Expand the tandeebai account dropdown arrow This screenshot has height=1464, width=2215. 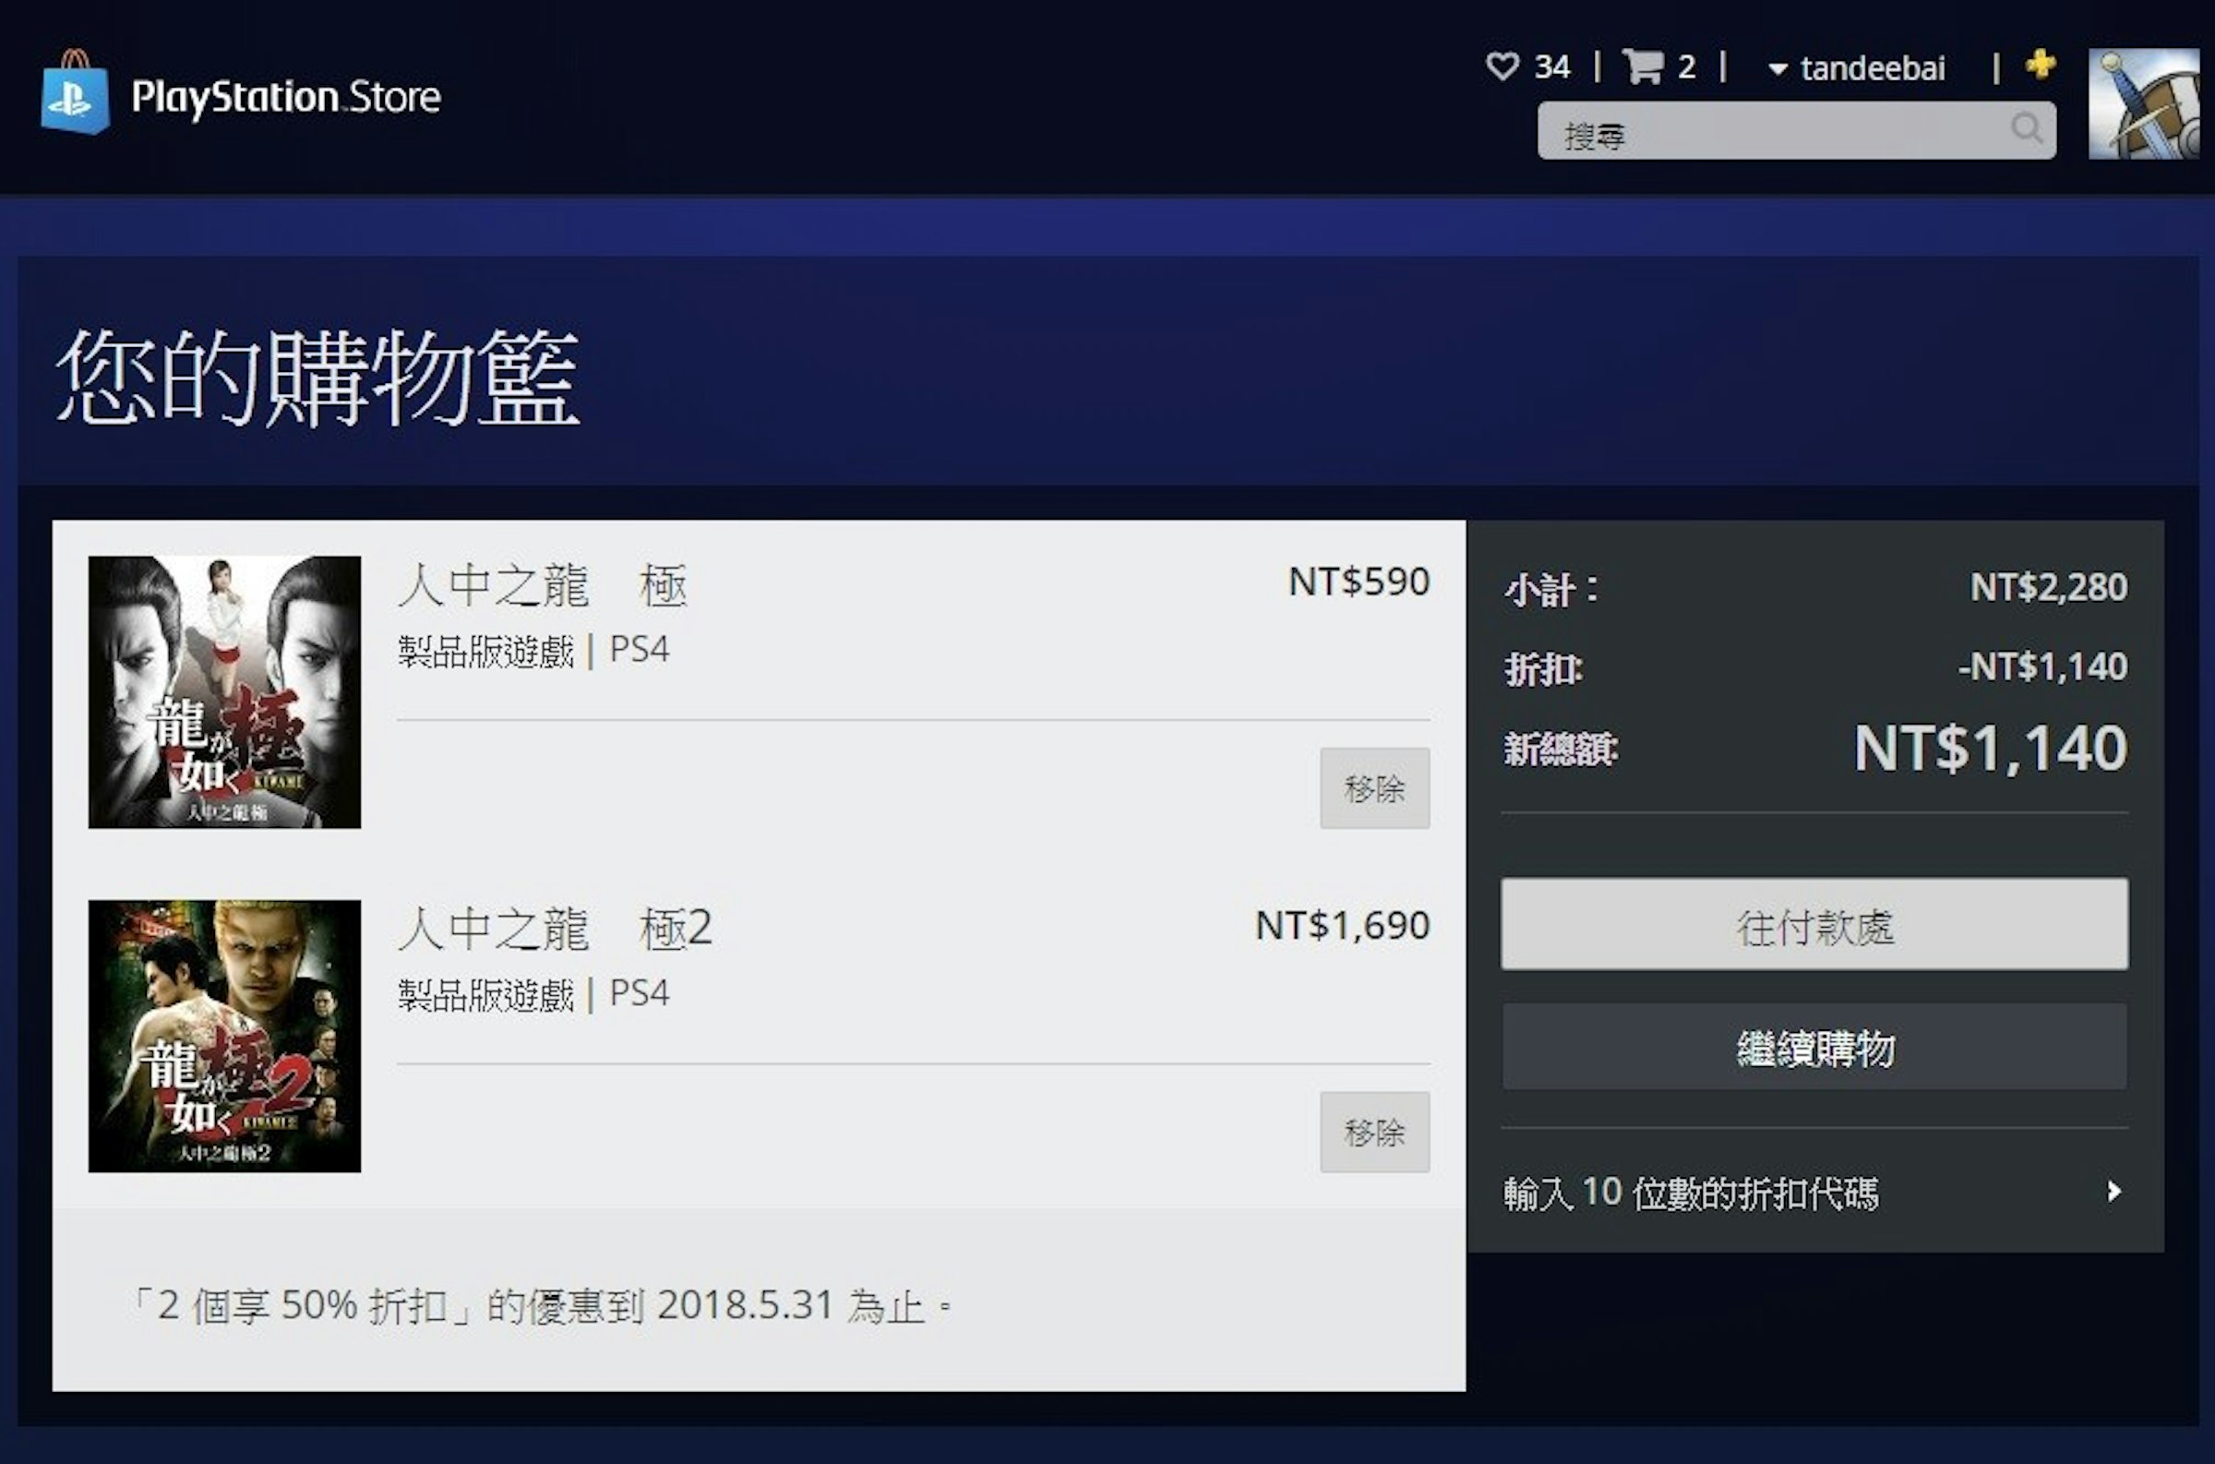pyautogui.click(x=1778, y=69)
